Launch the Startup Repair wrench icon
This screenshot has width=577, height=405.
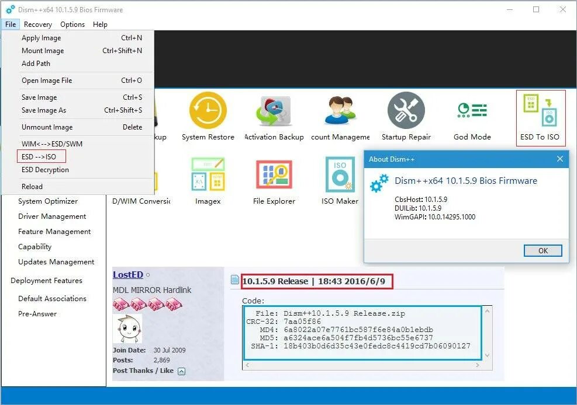(406, 110)
